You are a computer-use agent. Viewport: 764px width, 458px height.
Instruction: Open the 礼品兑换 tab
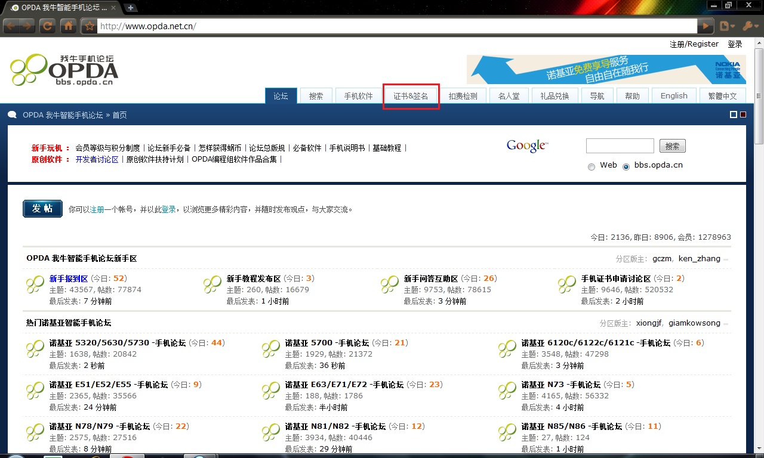click(x=555, y=96)
